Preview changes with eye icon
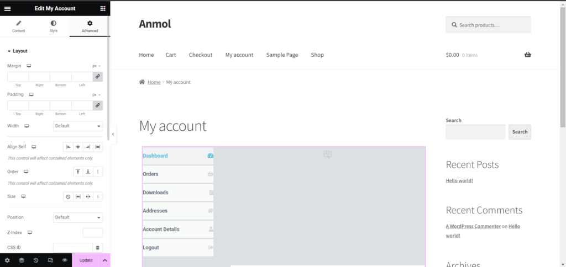The height and width of the screenshot is (267, 566). [x=65, y=260]
